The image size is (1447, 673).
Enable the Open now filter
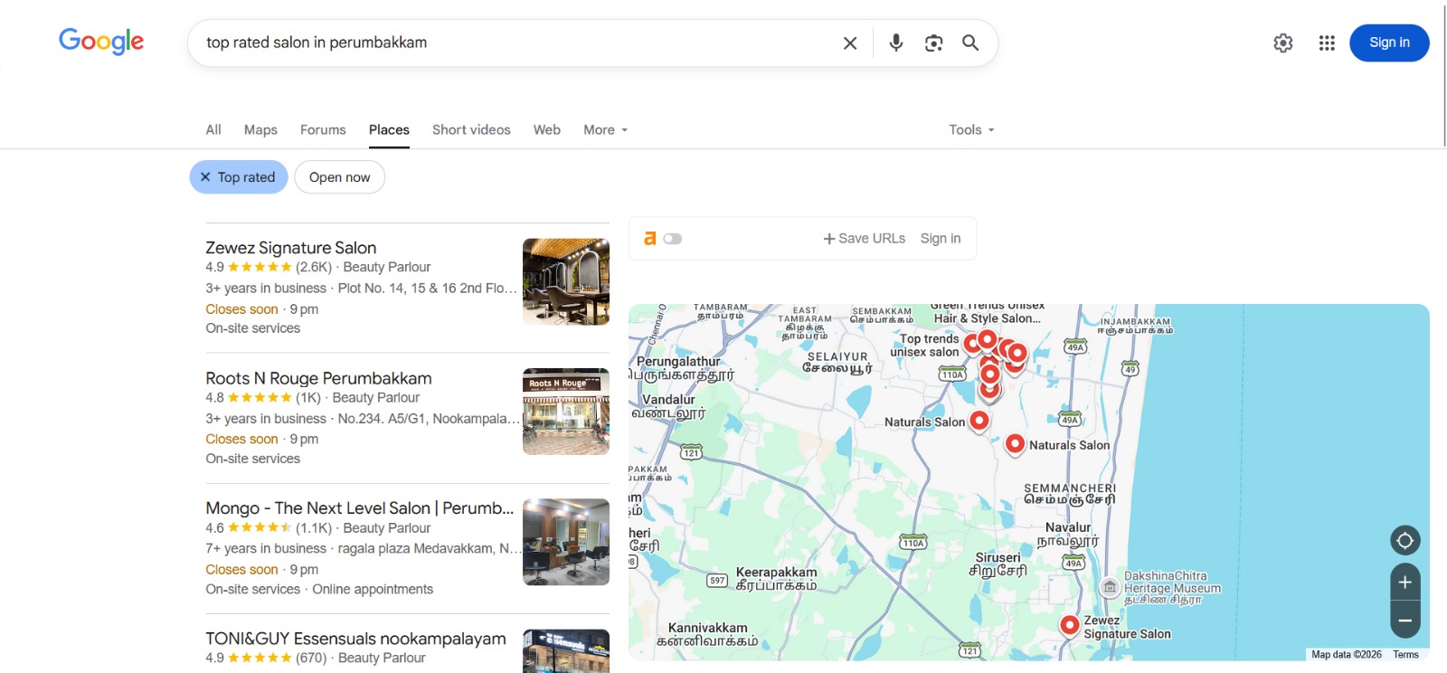tap(340, 177)
